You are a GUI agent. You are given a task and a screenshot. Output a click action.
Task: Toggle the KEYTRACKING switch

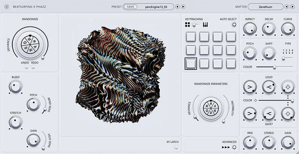click(197, 25)
